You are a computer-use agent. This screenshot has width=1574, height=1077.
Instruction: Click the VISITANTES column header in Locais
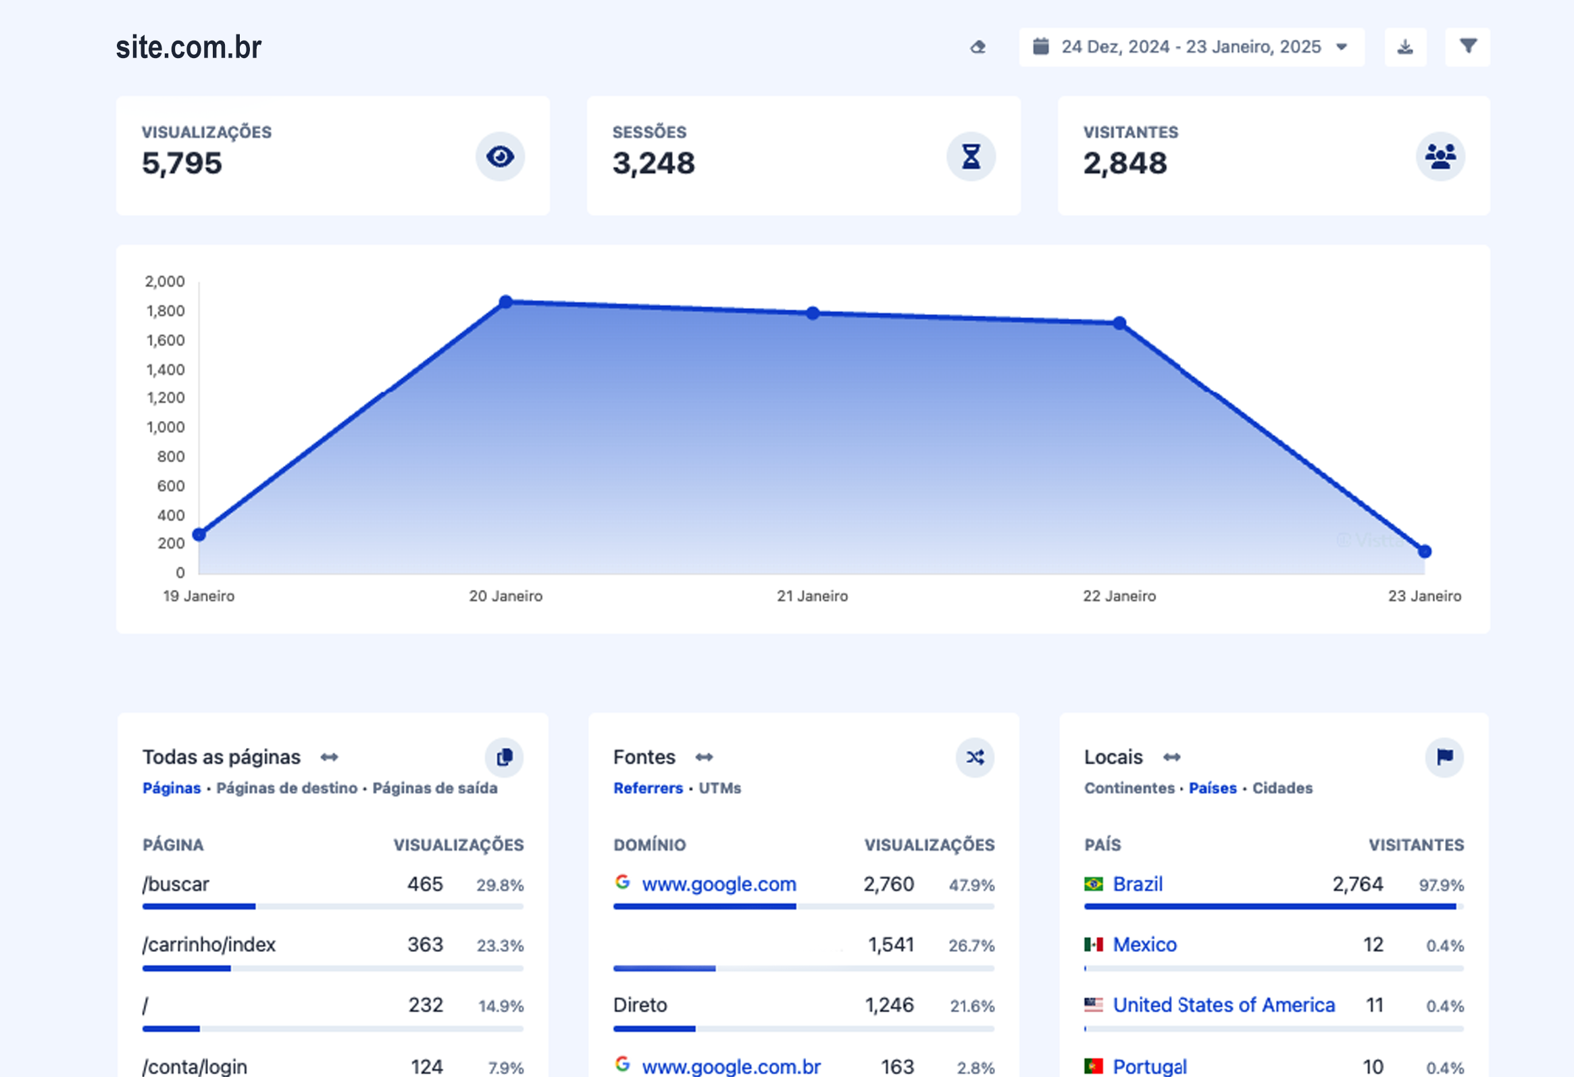point(1416,845)
